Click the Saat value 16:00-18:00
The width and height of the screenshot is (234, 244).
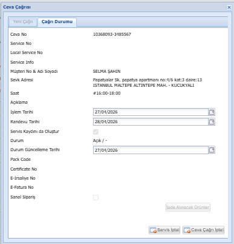coord(107,93)
